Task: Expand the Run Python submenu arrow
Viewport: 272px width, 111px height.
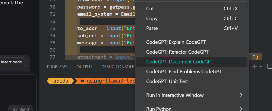Action: [241, 109]
